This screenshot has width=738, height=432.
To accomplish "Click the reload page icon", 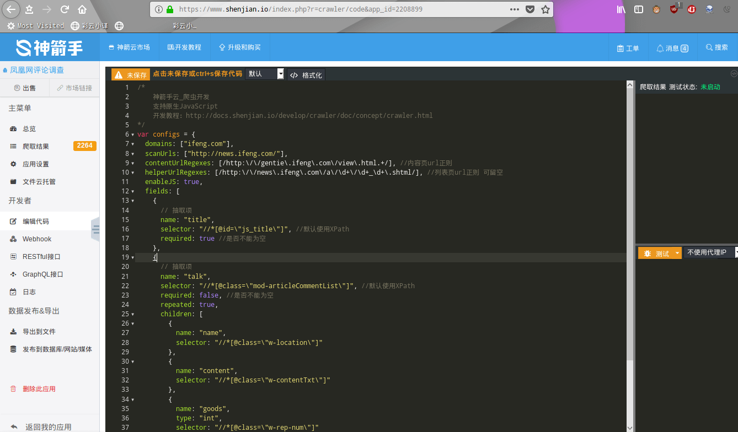I will tap(65, 9).
